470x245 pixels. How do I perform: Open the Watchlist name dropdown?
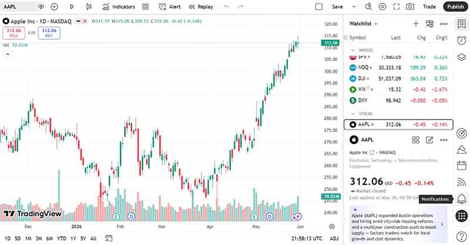(x=363, y=23)
